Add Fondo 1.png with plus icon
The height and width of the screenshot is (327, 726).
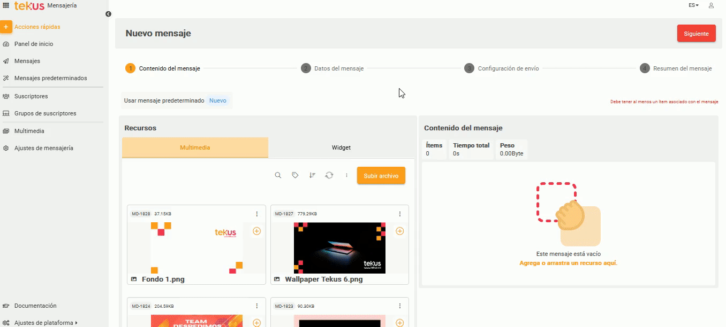[x=256, y=231]
